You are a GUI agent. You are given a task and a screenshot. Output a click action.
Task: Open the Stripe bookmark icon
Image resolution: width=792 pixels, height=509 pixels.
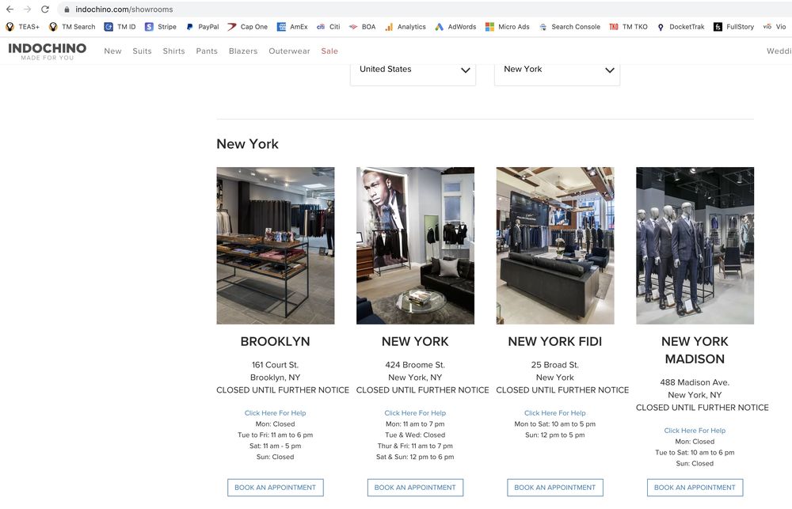click(x=149, y=27)
